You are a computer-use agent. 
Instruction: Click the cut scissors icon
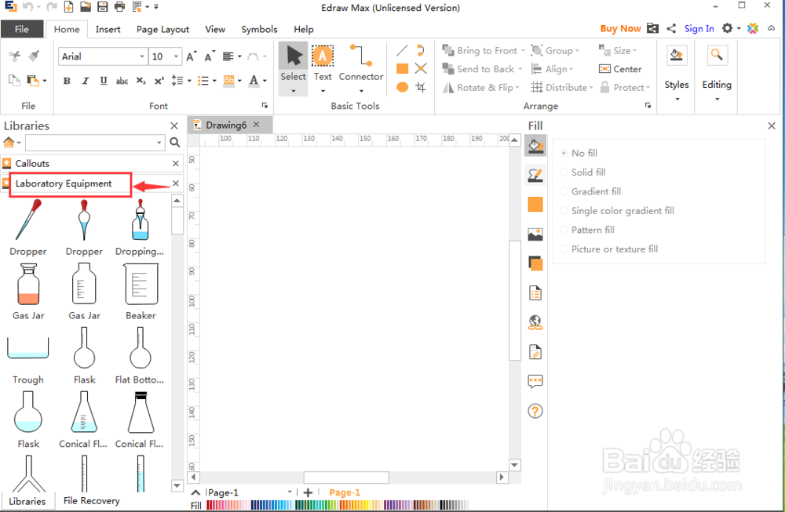(x=14, y=56)
